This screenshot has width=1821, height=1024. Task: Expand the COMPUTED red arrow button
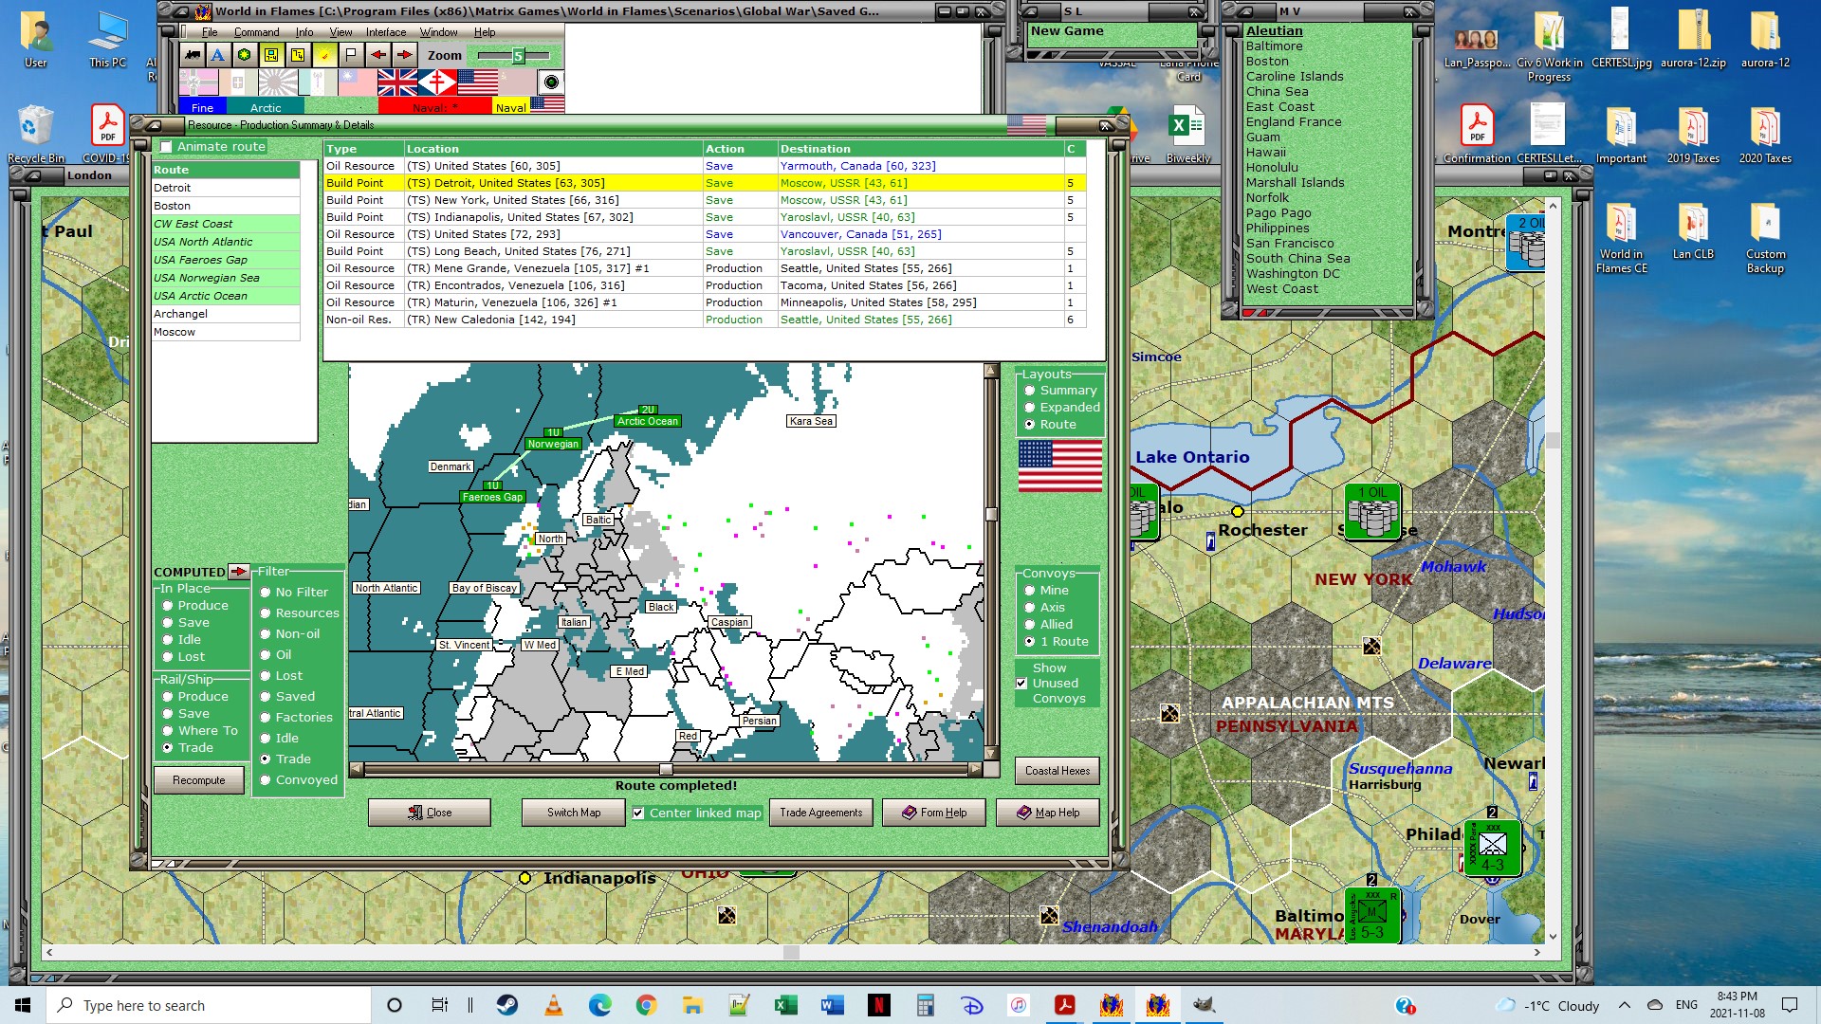coord(239,572)
